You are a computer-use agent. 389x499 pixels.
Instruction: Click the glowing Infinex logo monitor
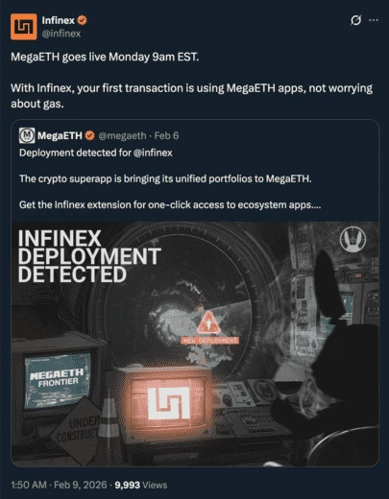tap(169, 403)
